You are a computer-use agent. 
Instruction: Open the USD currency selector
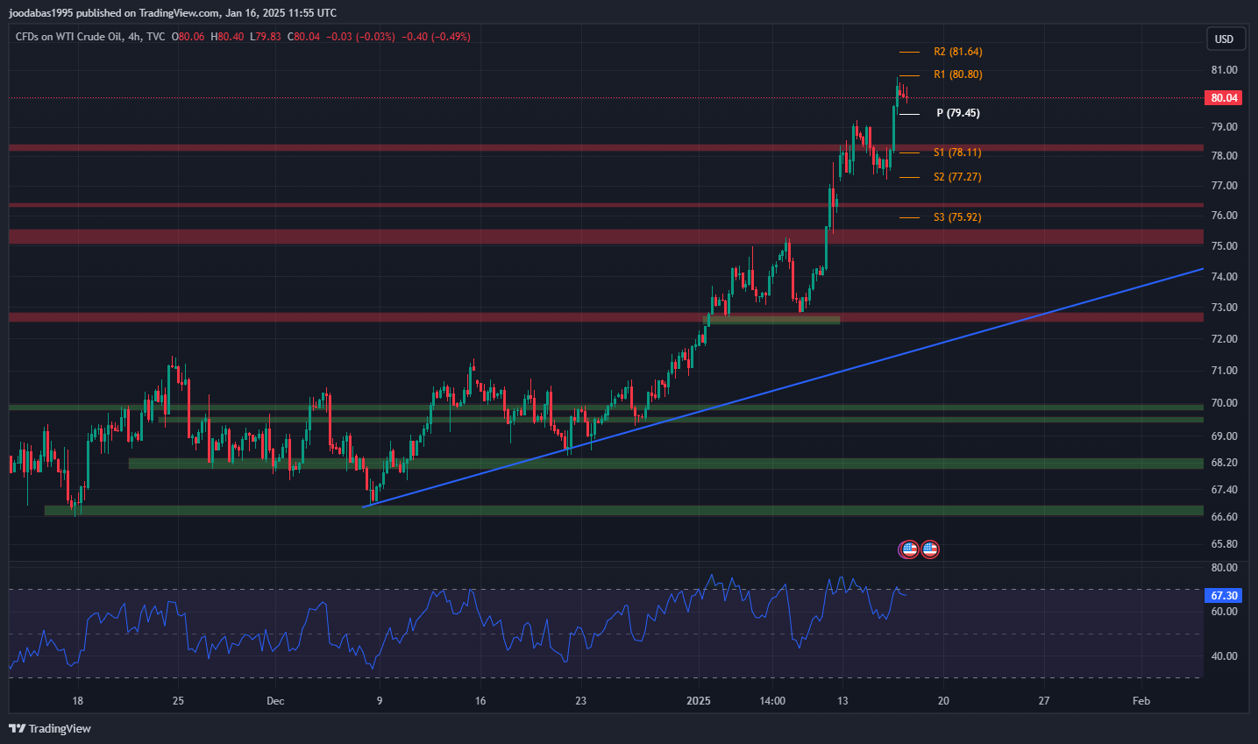[x=1224, y=39]
